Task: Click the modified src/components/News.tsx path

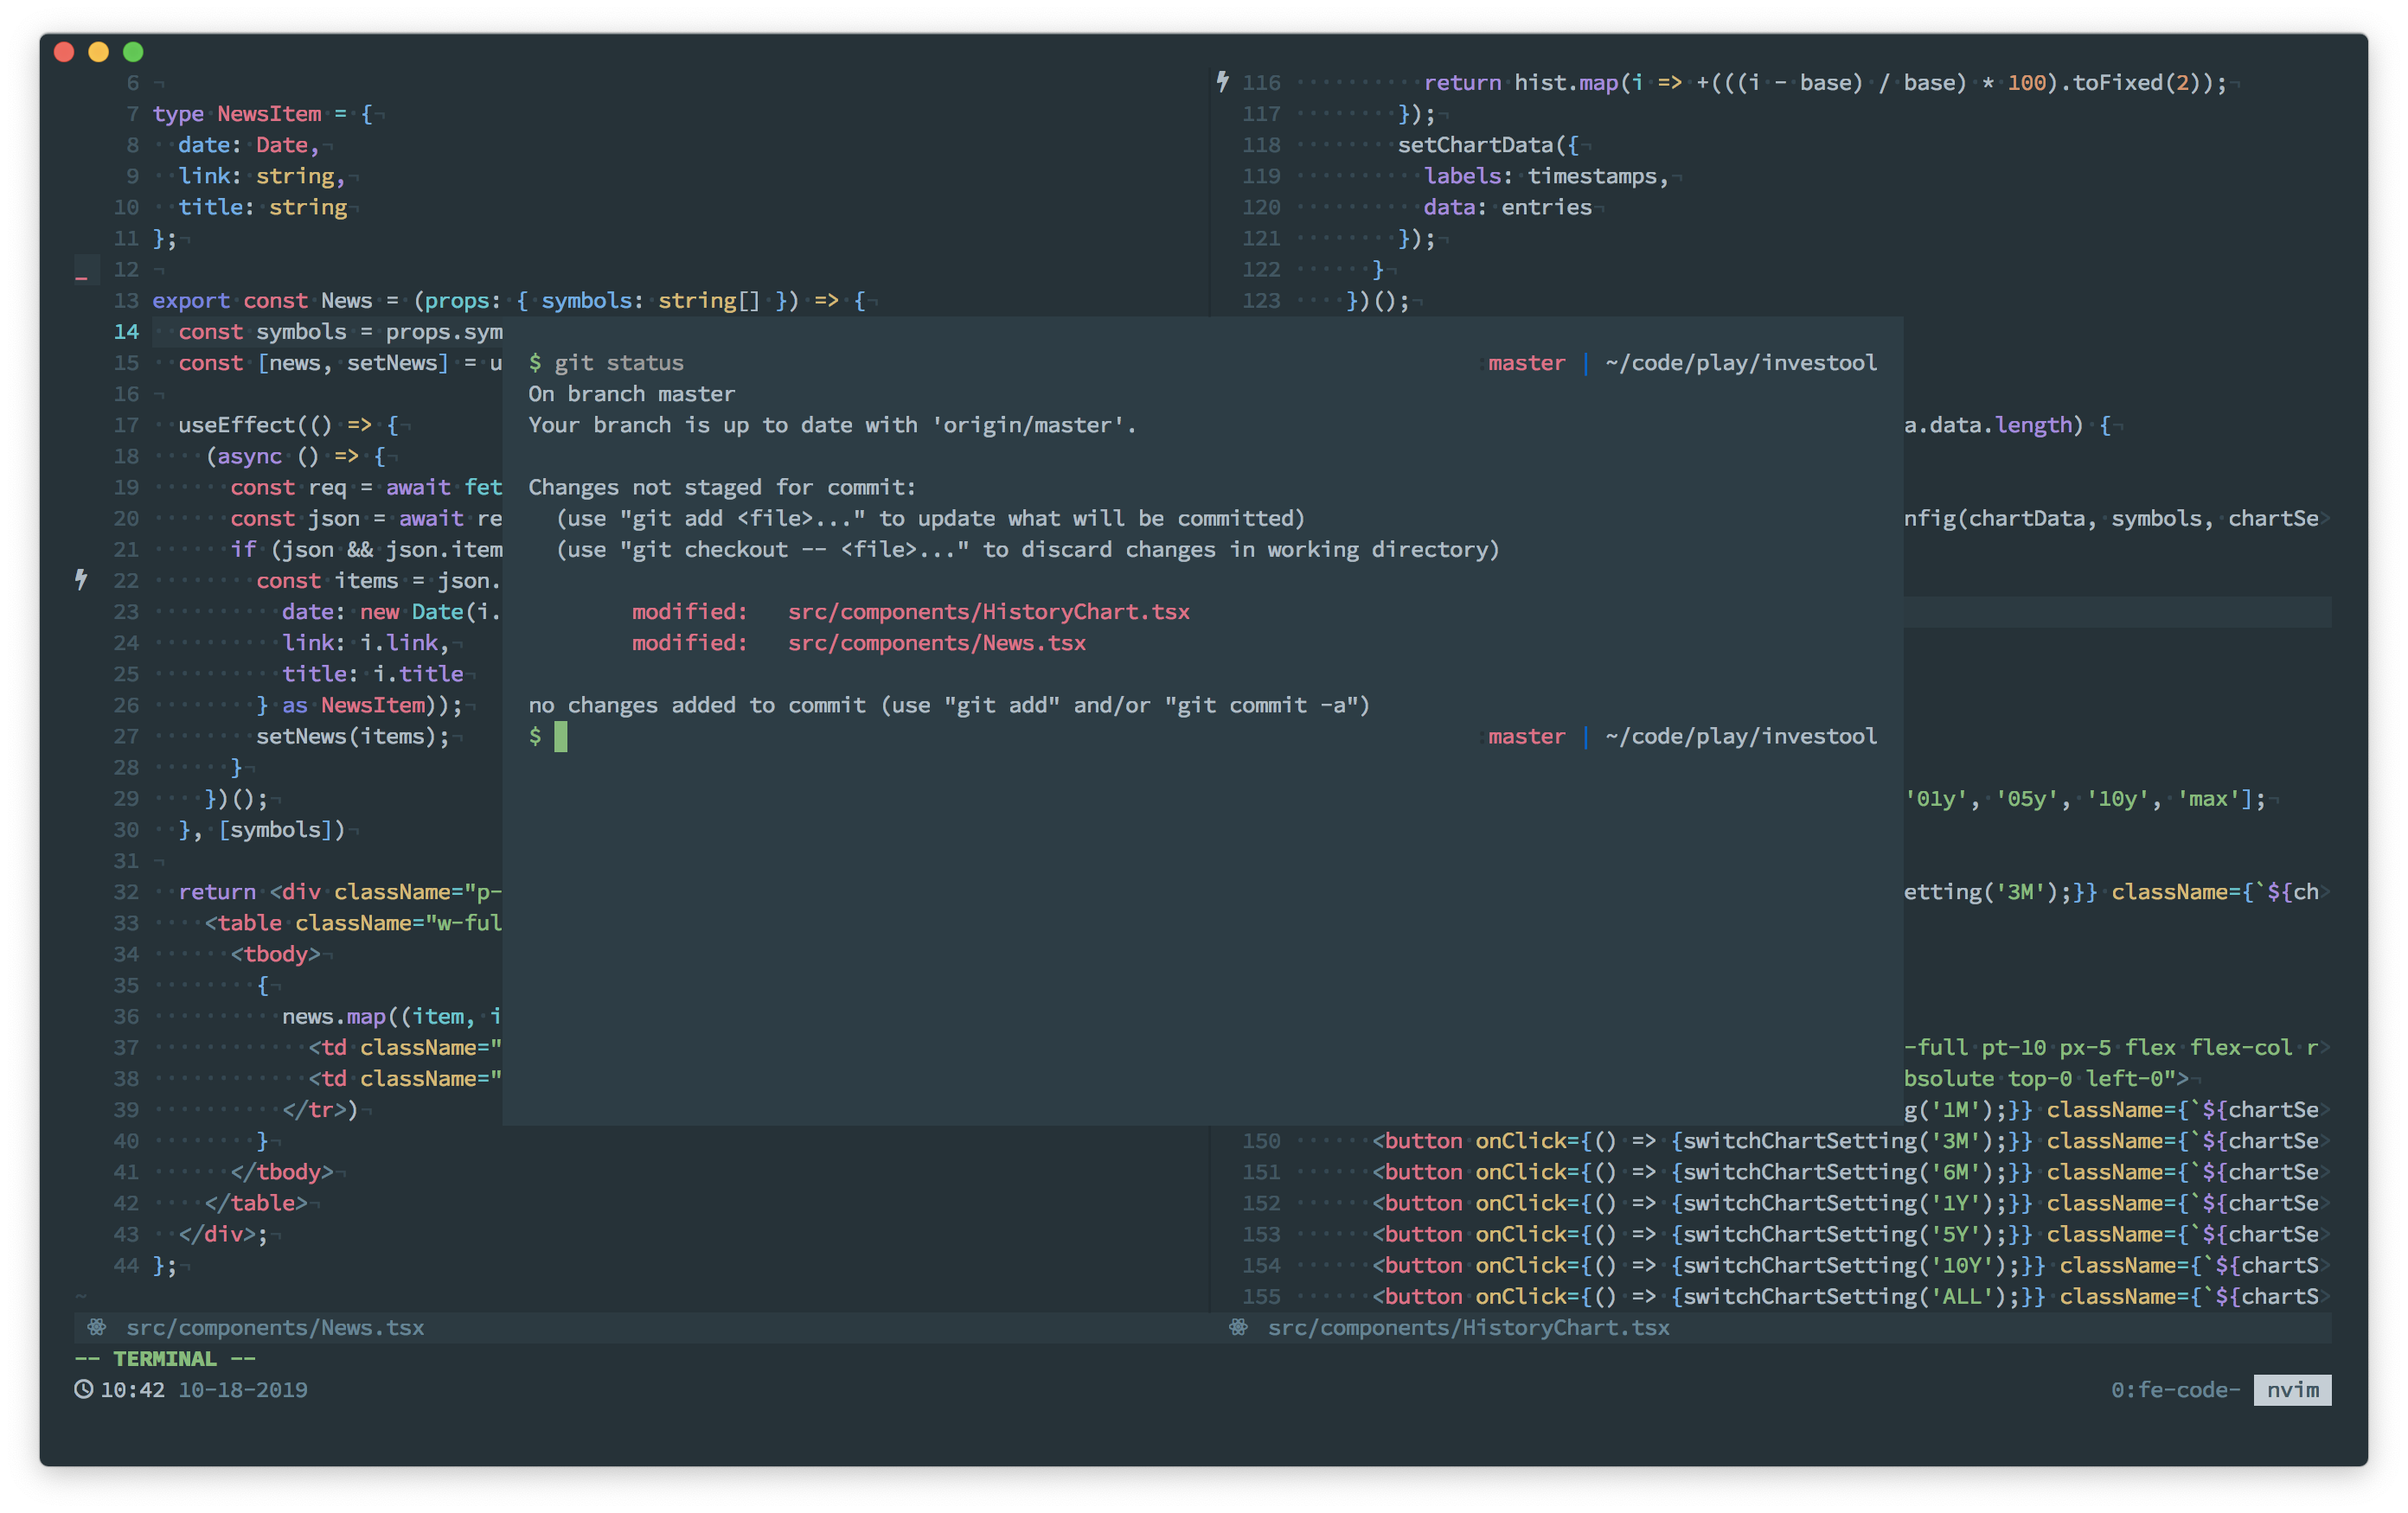Action: [936, 642]
